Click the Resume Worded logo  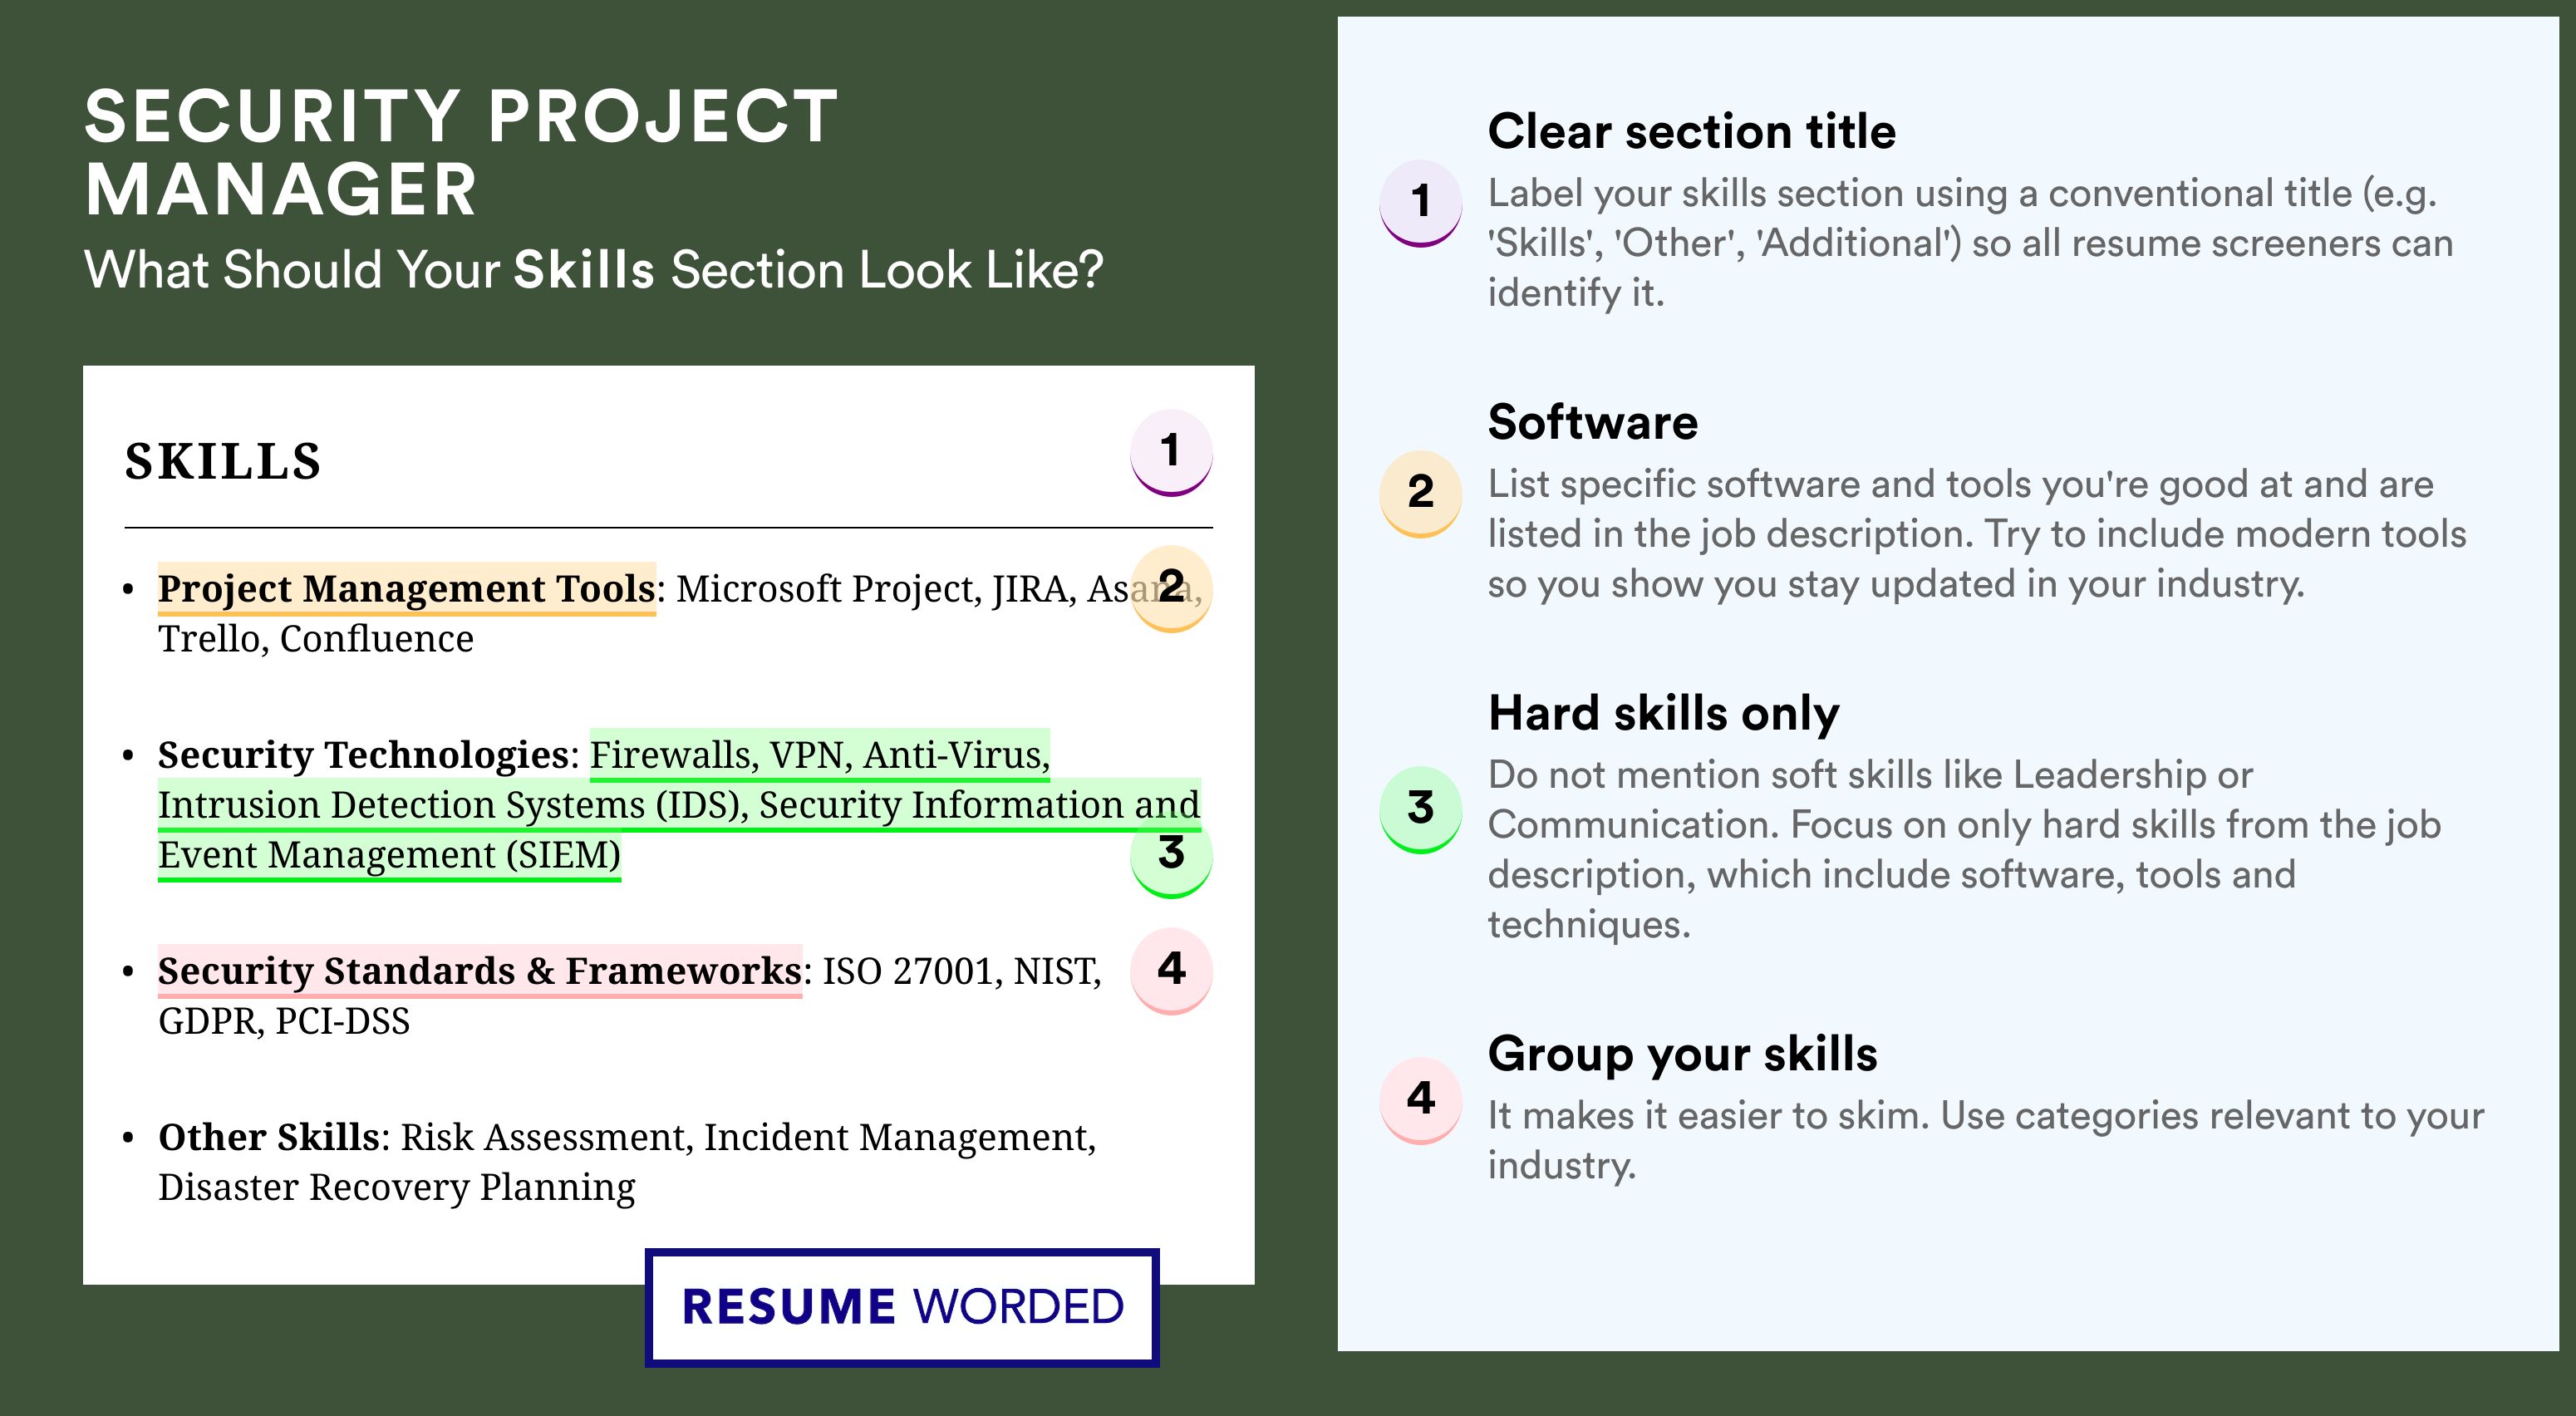902,1307
